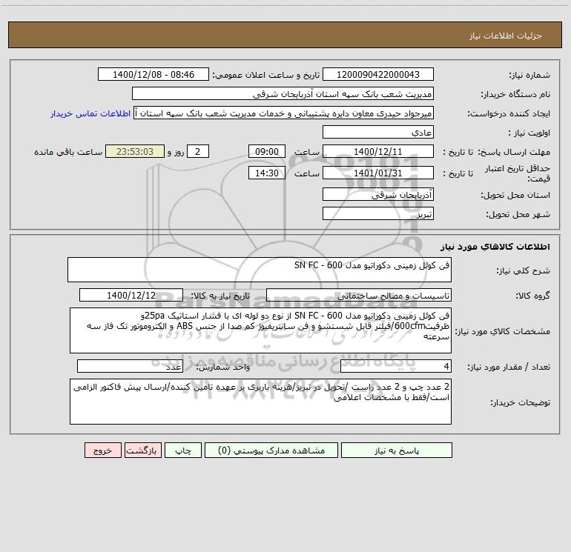Viewport: 571px width, 552px height.
Task: Click label استان محل تحویل
Action: click(x=515, y=196)
